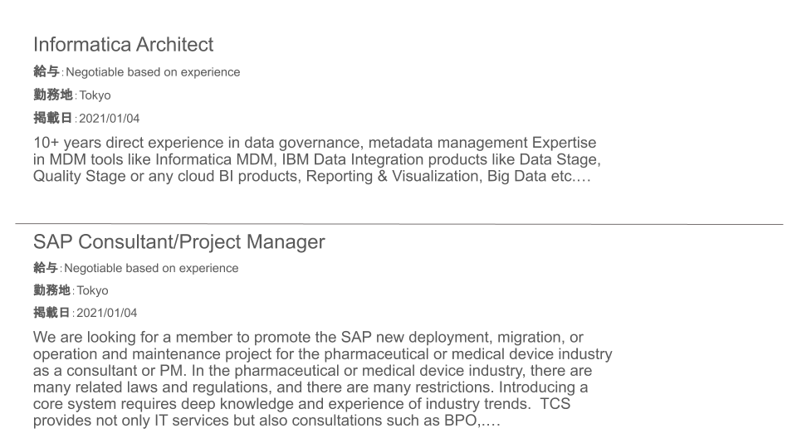Open the SAP Consultant/Project Manager job title
This screenshot has width=797, height=448.
[x=179, y=241]
